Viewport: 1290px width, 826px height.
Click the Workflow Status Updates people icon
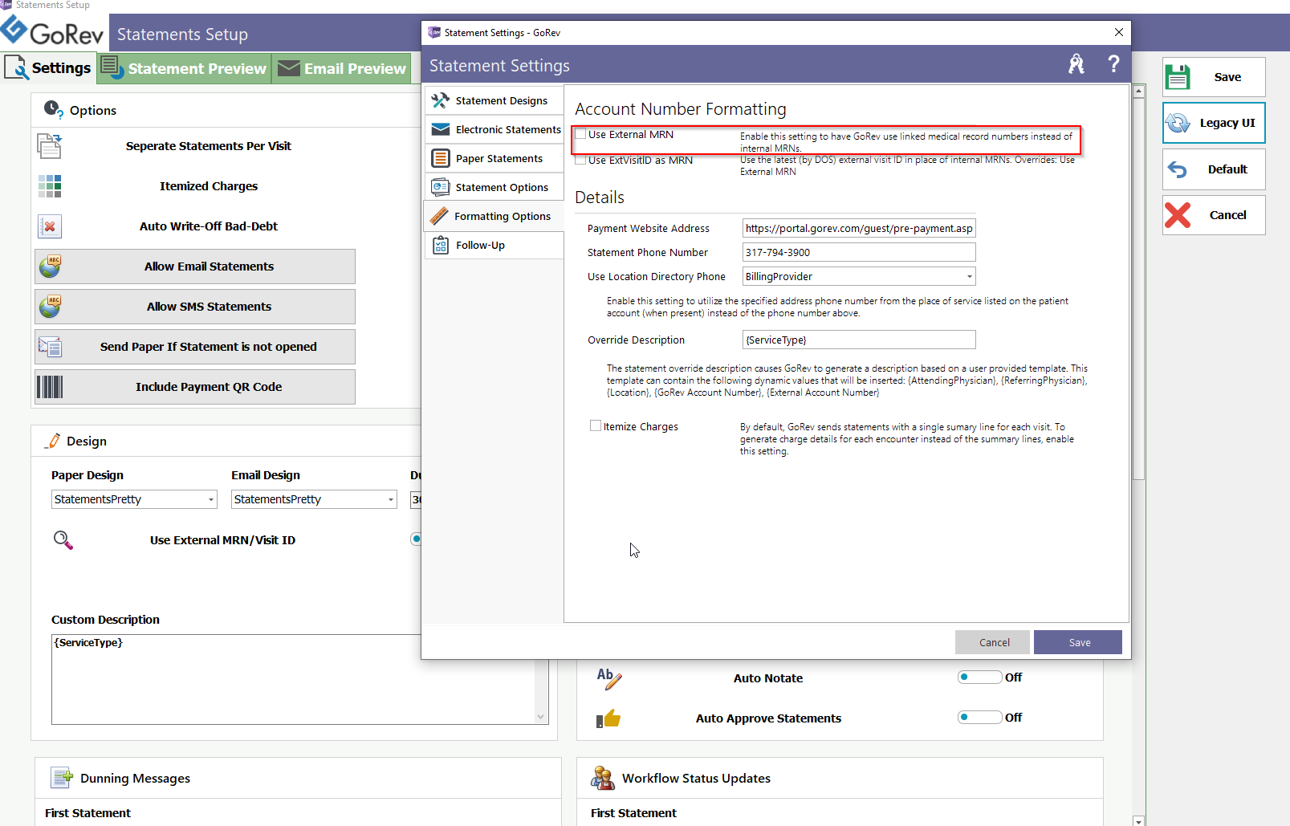(602, 778)
